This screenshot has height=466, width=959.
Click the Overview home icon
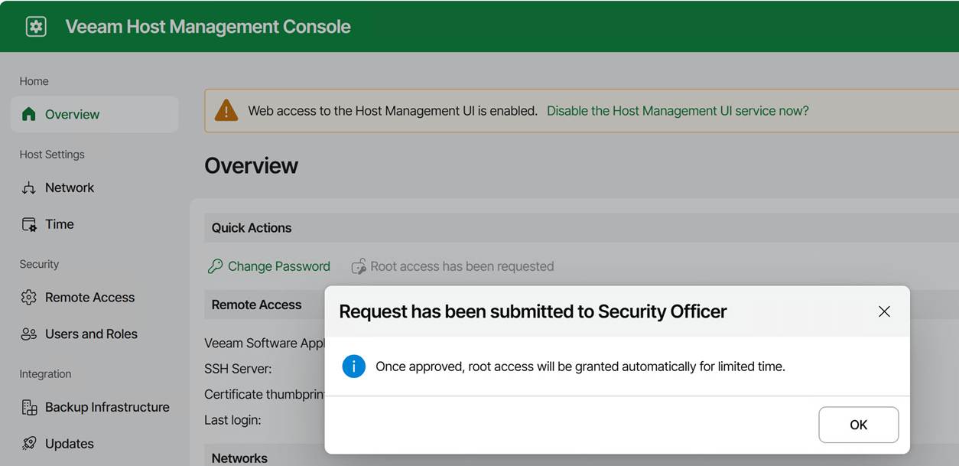pyautogui.click(x=29, y=114)
